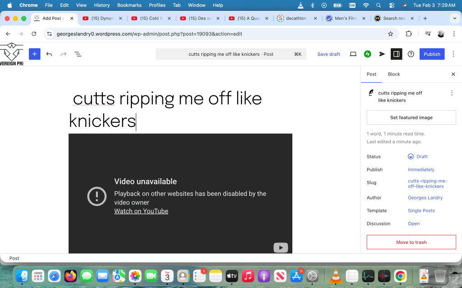Click Save draft
Viewport: 462px width, 288px height.
(328, 54)
